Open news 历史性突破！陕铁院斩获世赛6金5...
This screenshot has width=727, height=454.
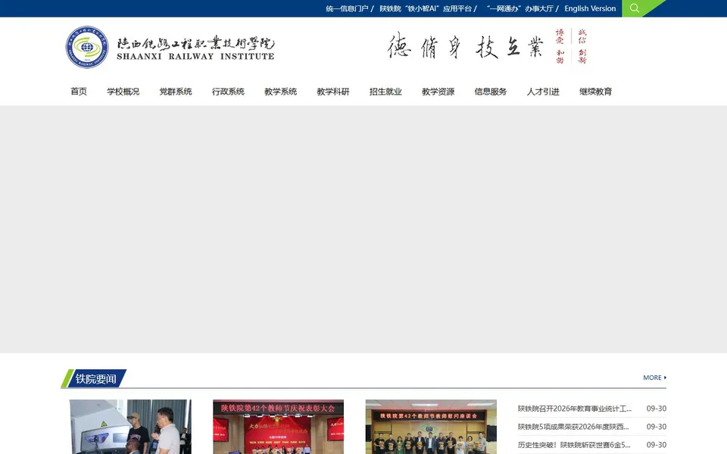[x=574, y=445]
